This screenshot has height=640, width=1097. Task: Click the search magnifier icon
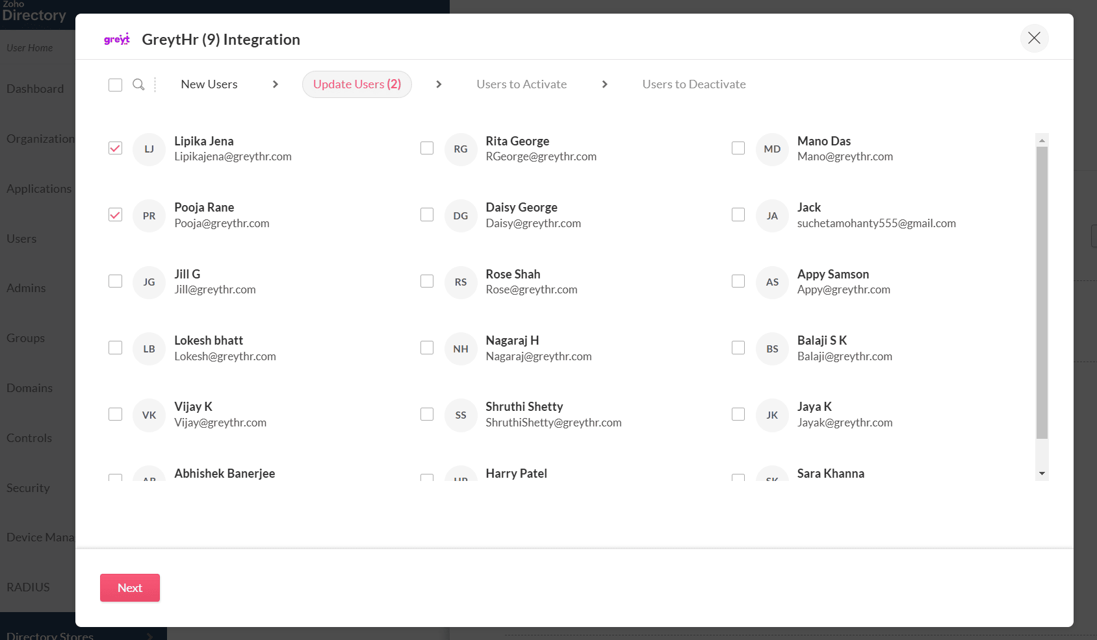point(138,84)
